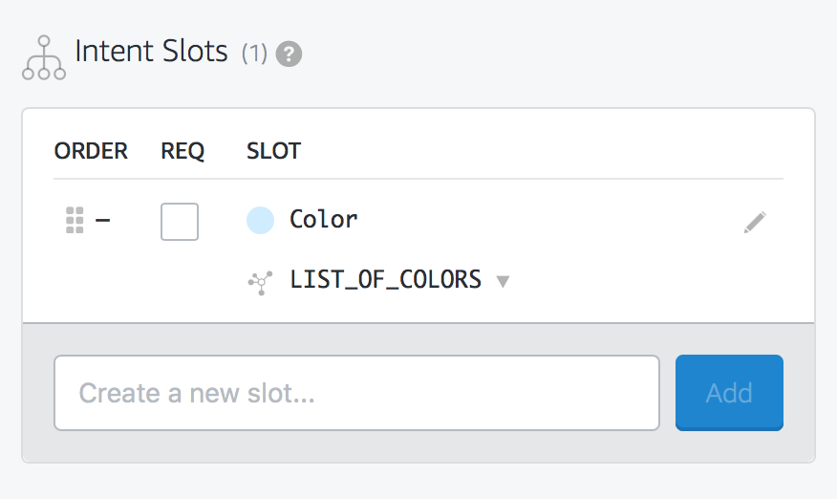Viewport: 837px width, 499px height.
Task: Click the order dash beside drag handle
Action: coord(103,221)
